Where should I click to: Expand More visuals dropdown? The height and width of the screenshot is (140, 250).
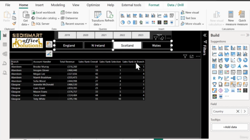coord(192,24)
